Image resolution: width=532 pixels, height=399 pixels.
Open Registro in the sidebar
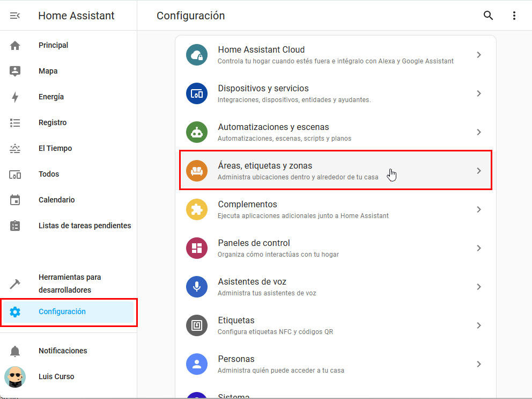click(x=53, y=122)
